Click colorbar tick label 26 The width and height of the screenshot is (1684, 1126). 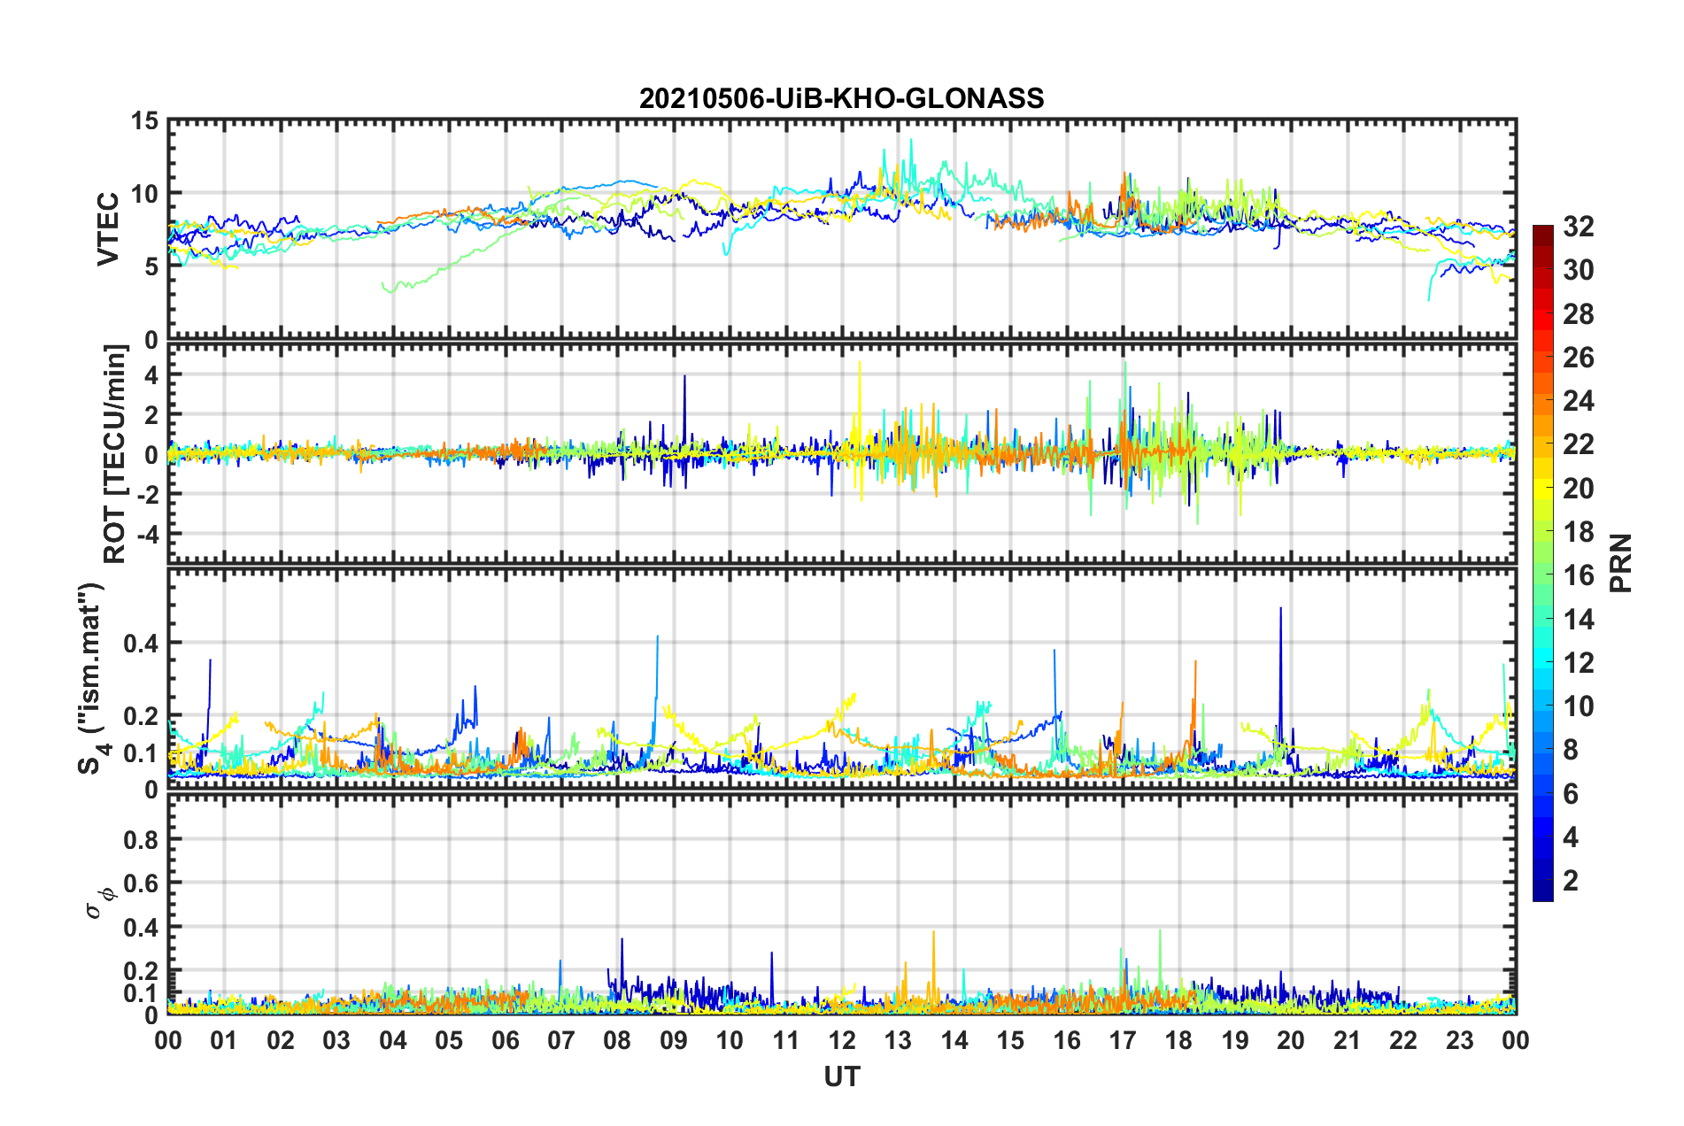click(x=1578, y=358)
